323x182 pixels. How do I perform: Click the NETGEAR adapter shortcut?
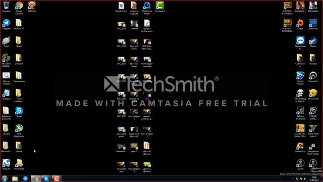[6, 61]
